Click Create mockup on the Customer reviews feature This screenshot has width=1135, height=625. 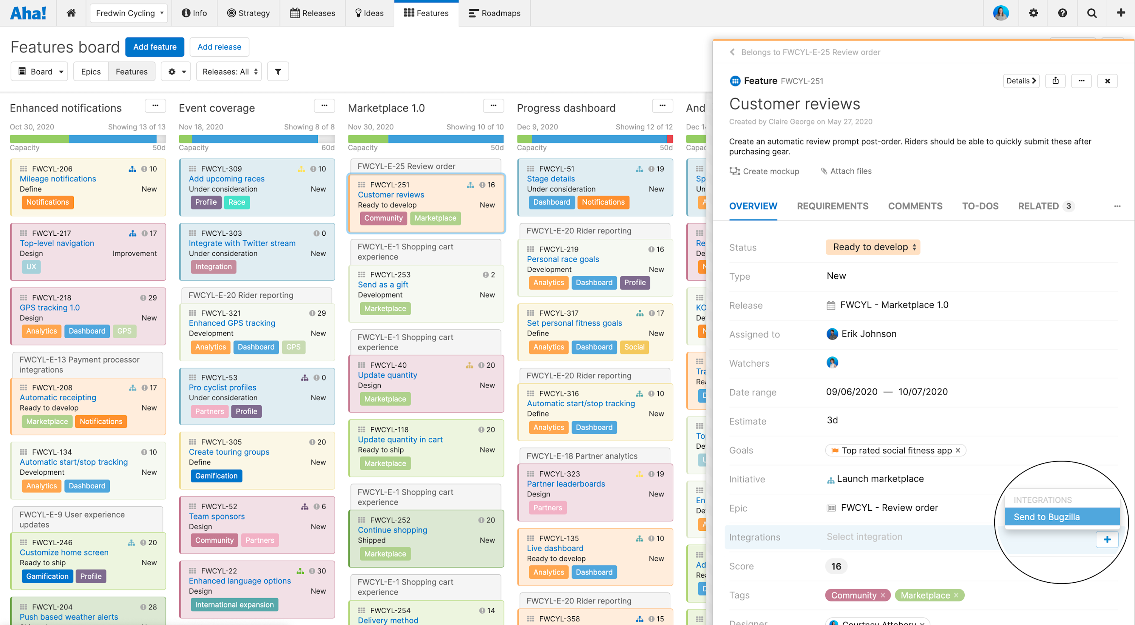click(x=765, y=171)
